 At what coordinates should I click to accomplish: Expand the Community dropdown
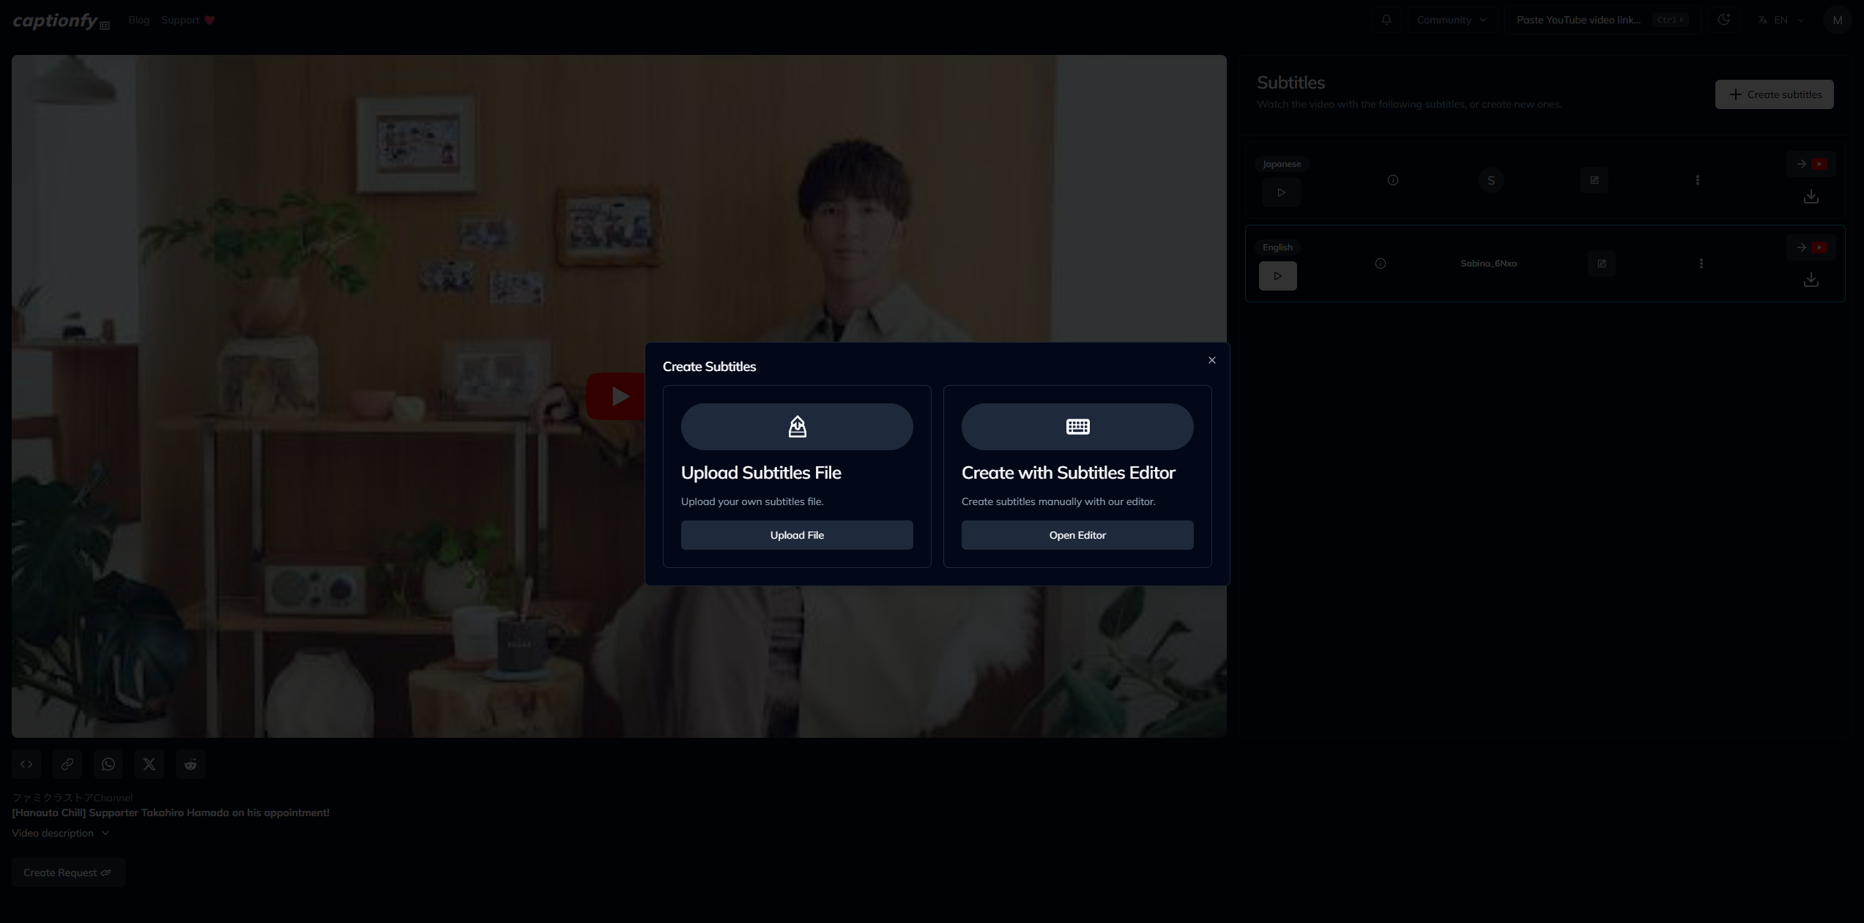click(1452, 20)
